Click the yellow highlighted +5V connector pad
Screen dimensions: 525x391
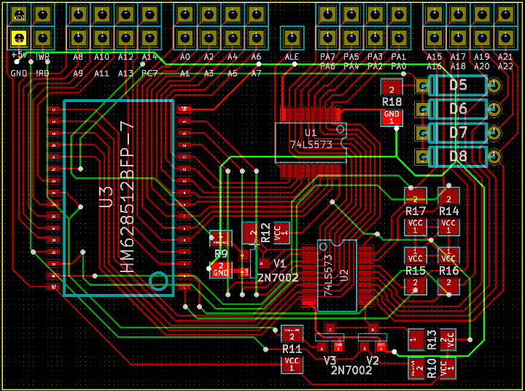point(19,37)
